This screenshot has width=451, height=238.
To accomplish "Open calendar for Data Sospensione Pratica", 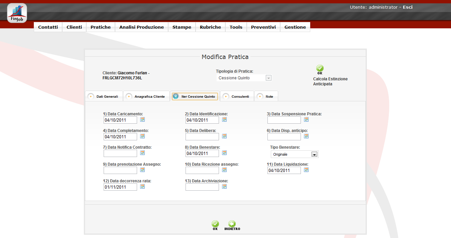I will click(x=306, y=119).
